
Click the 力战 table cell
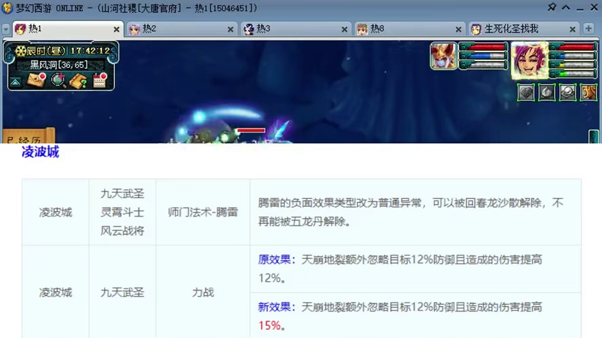pos(202,293)
